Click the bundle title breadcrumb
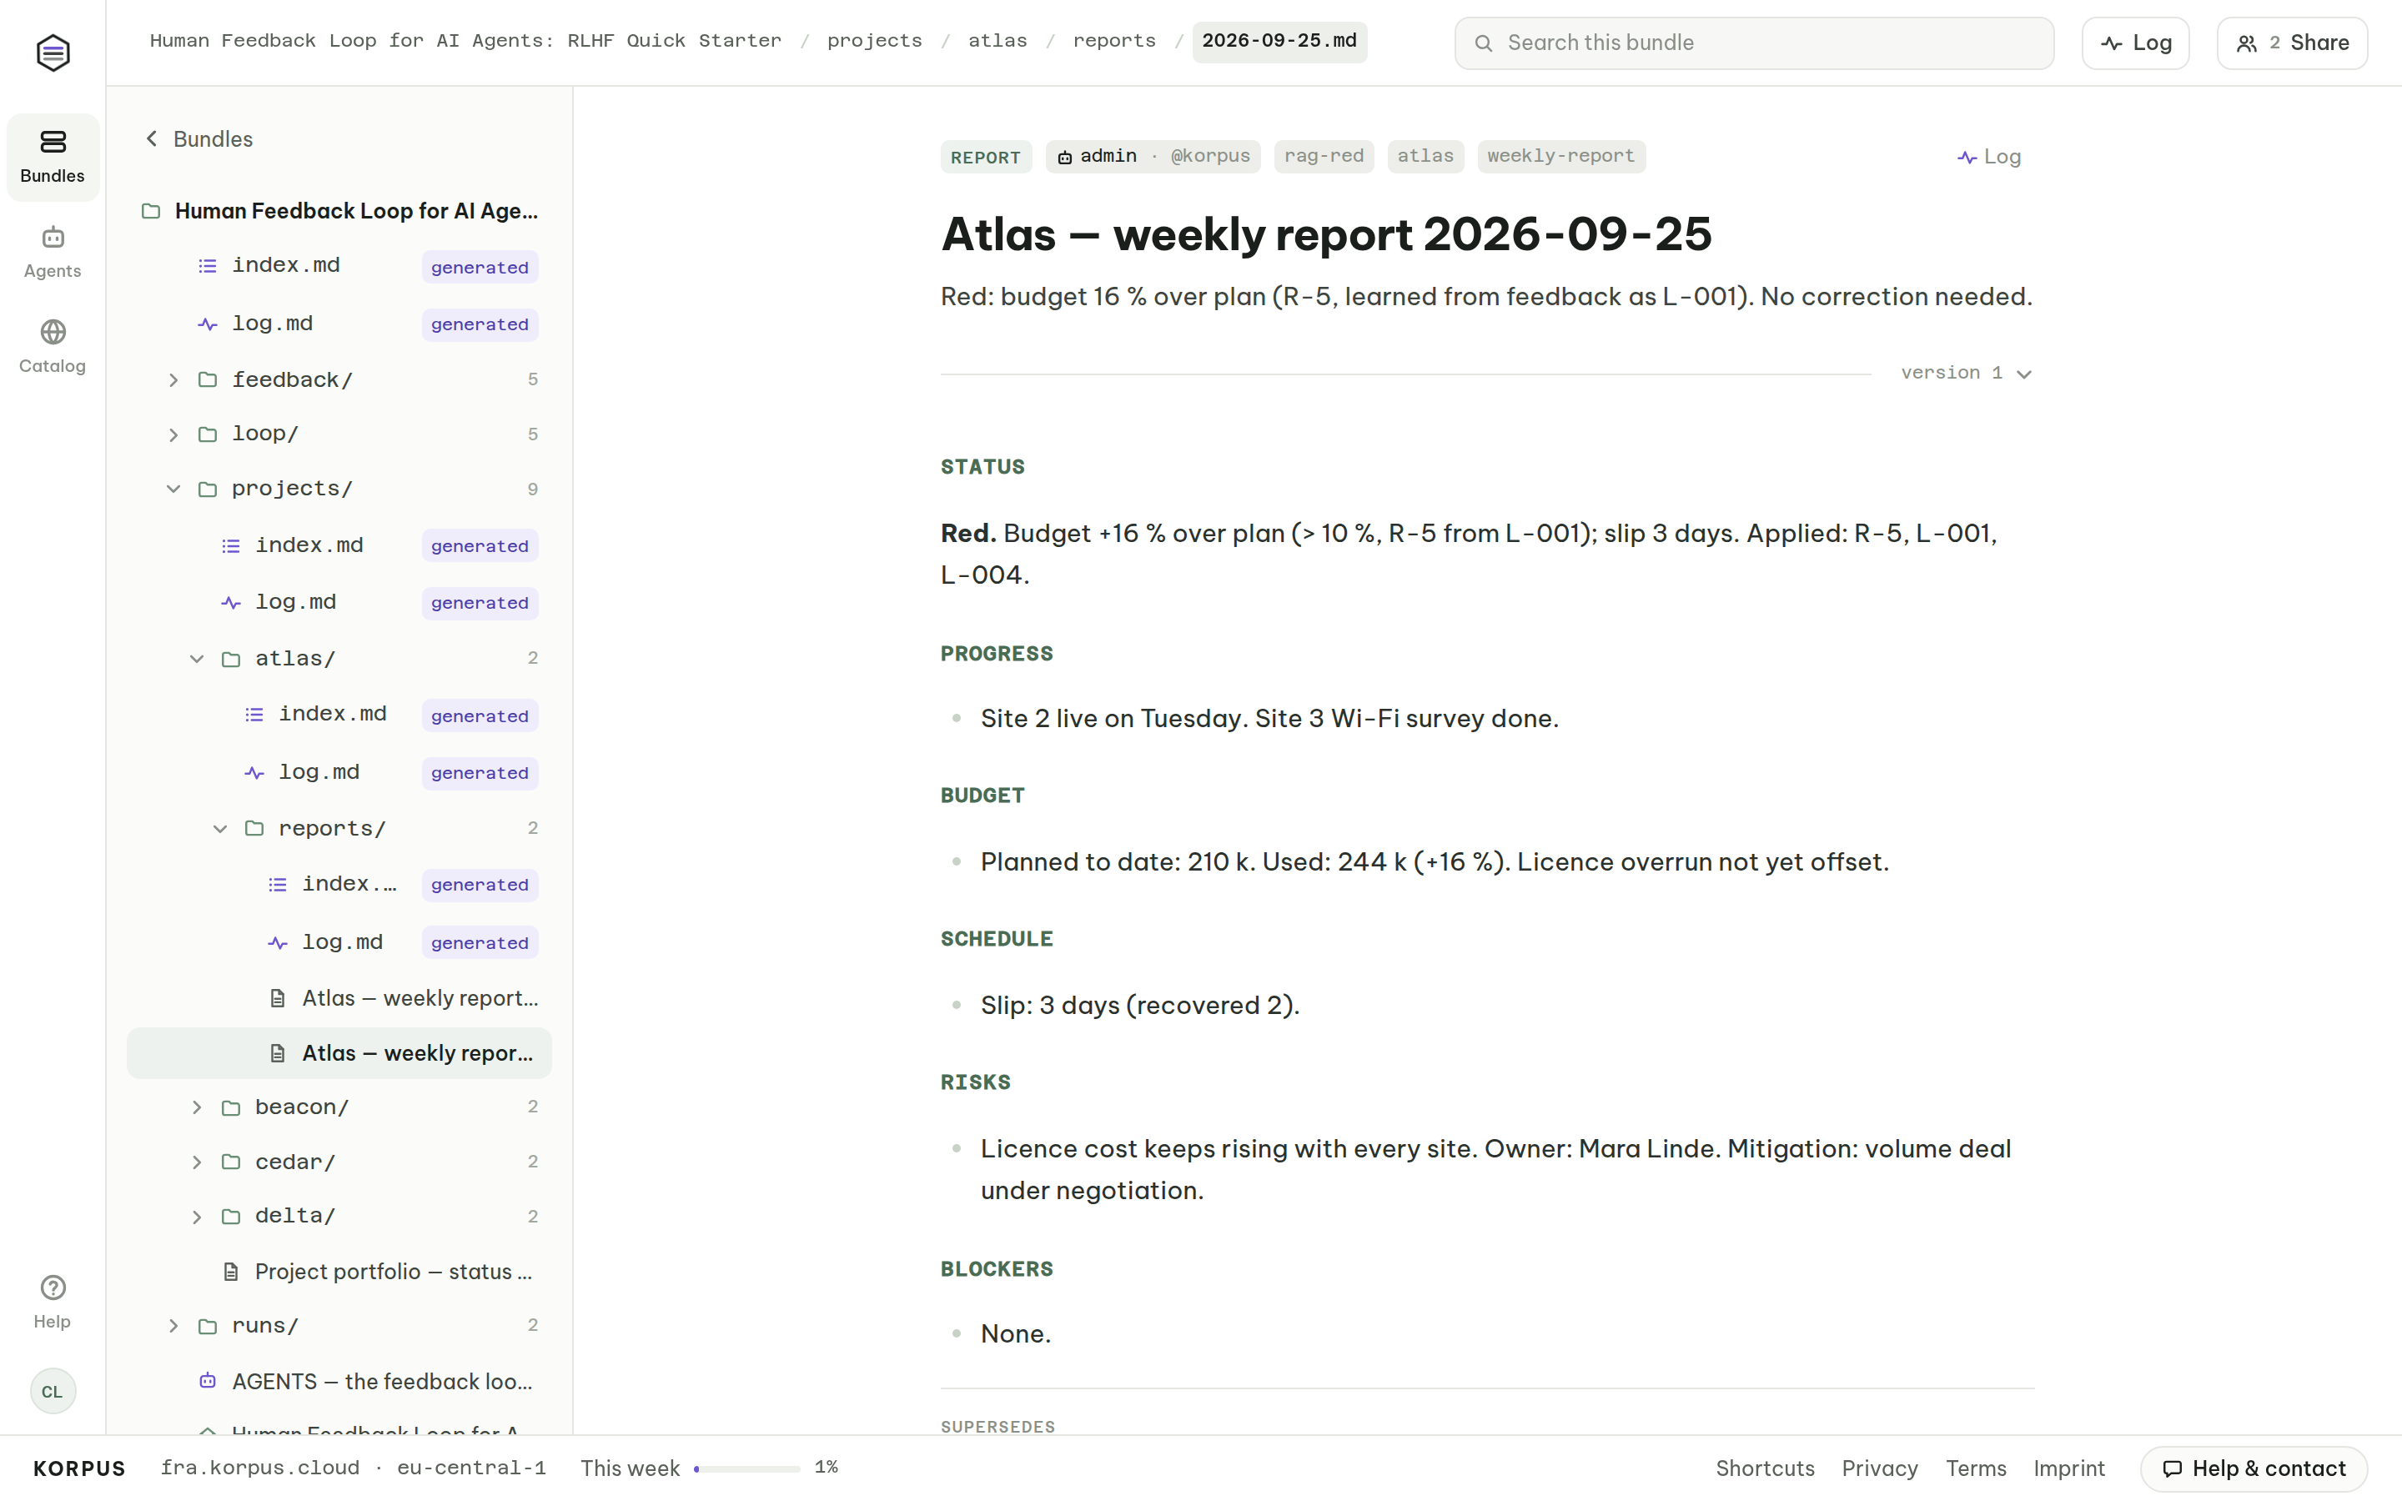 465,41
